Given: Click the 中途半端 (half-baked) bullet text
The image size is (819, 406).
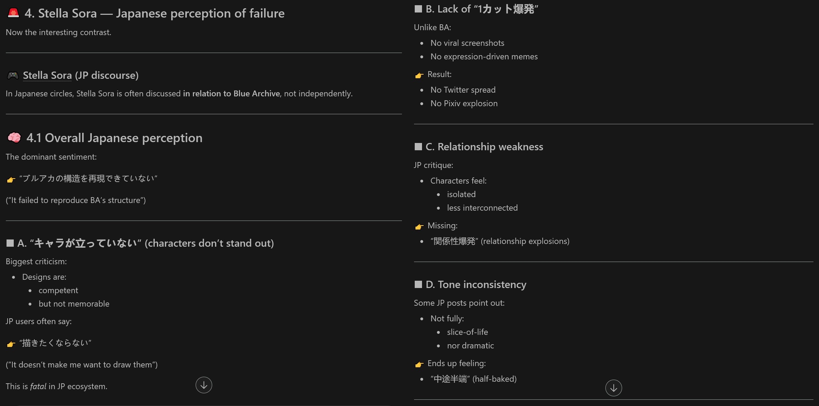Looking at the screenshot, I should pyautogui.click(x=473, y=379).
